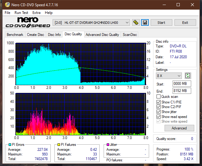202x166 pixels.
Task: Click the Exit button
Action: [185, 23]
